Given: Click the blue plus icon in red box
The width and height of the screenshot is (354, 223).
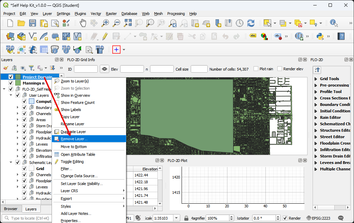Looking at the screenshot, I should pyautogui.click(x=116, y=50).
